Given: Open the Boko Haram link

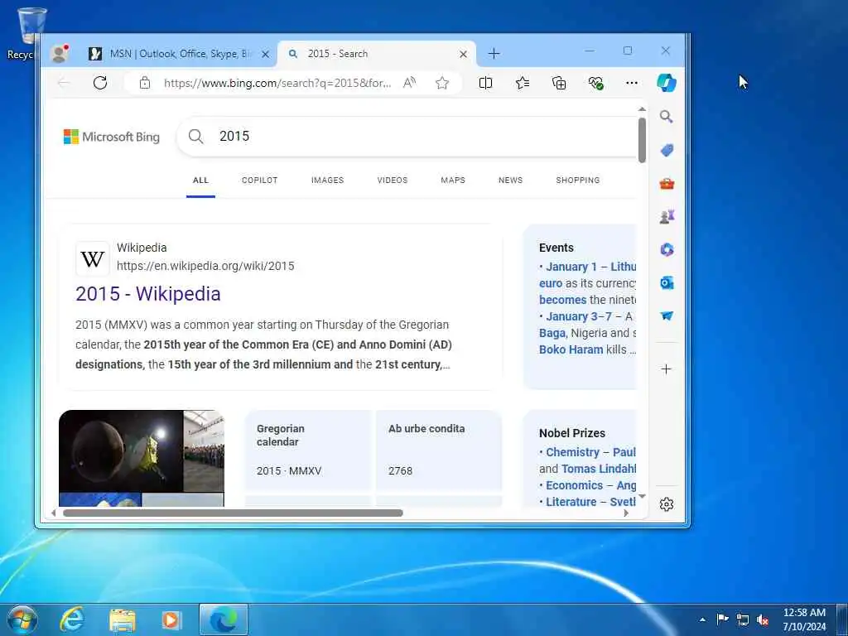Looking at the screenshot, I should click(x=571, y=349).
